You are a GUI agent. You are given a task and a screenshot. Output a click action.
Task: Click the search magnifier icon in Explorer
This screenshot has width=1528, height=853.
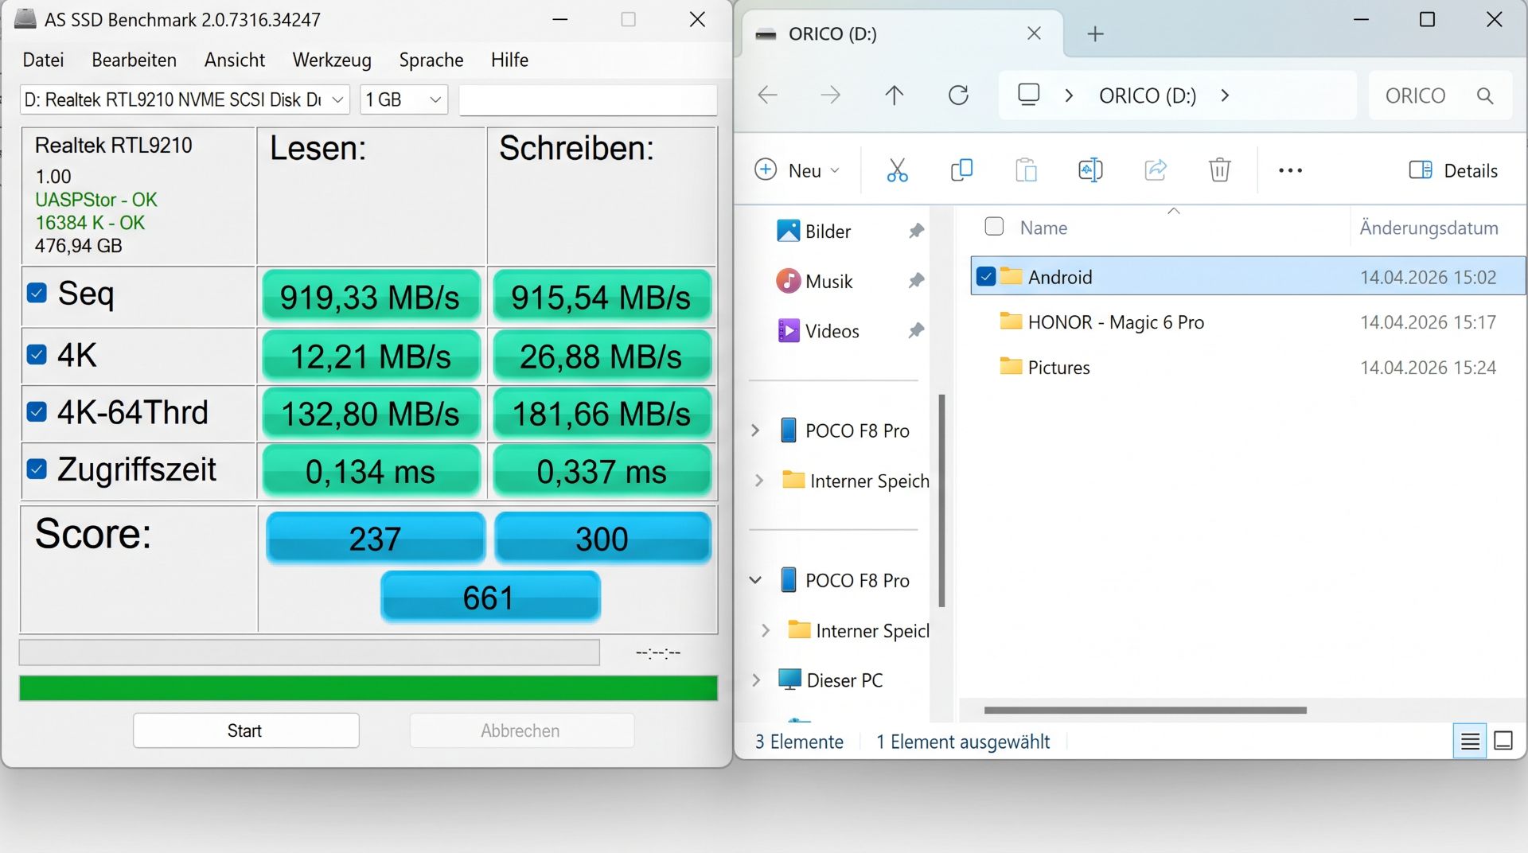point(1485,95)
